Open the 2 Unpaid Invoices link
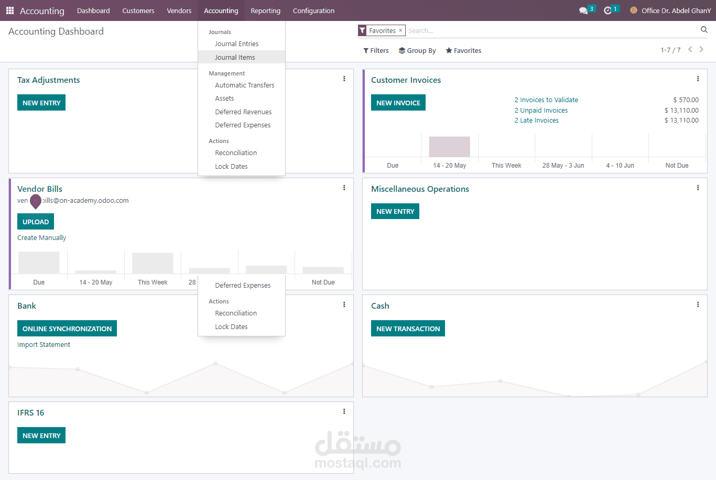 click(x=541, y=110)
